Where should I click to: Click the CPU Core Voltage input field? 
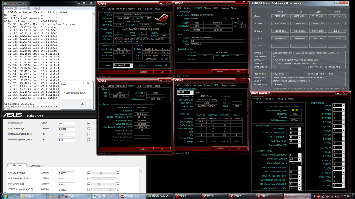pyautogui.click(x=67, y=129)
